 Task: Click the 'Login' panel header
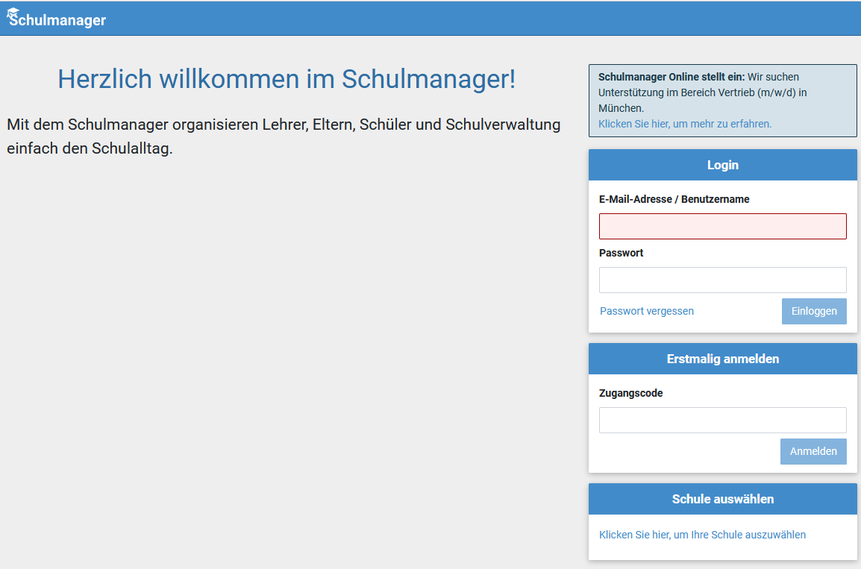[722, 165]
